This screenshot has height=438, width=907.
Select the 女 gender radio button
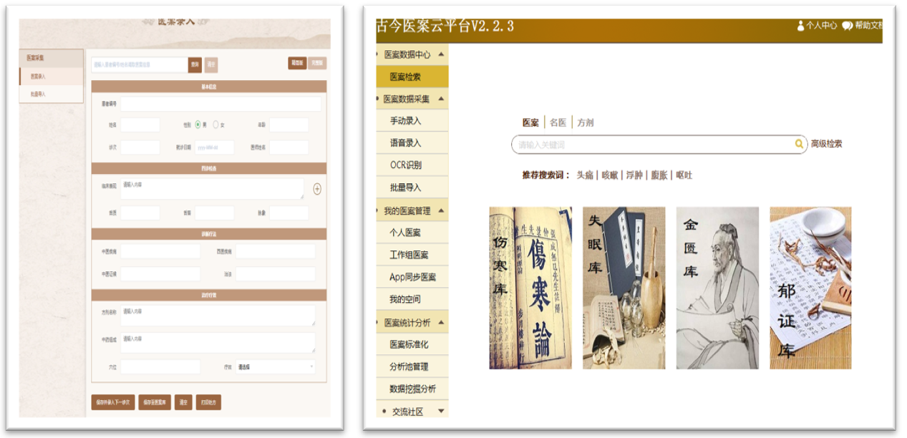point(215,125)
